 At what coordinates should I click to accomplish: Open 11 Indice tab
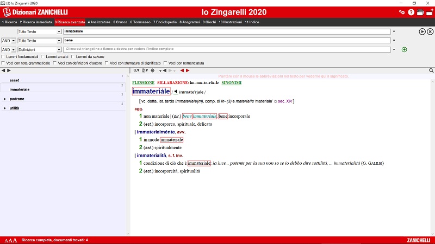pos(252,22)
